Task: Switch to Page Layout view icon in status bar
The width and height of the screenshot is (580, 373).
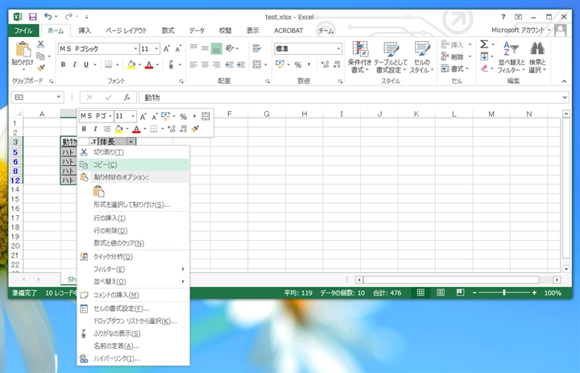Action: (x=441, y=292)
